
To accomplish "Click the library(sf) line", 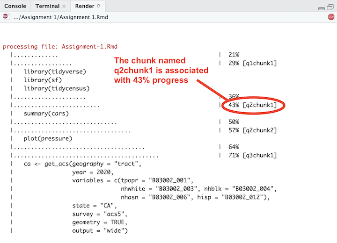I will coord(43,80).
